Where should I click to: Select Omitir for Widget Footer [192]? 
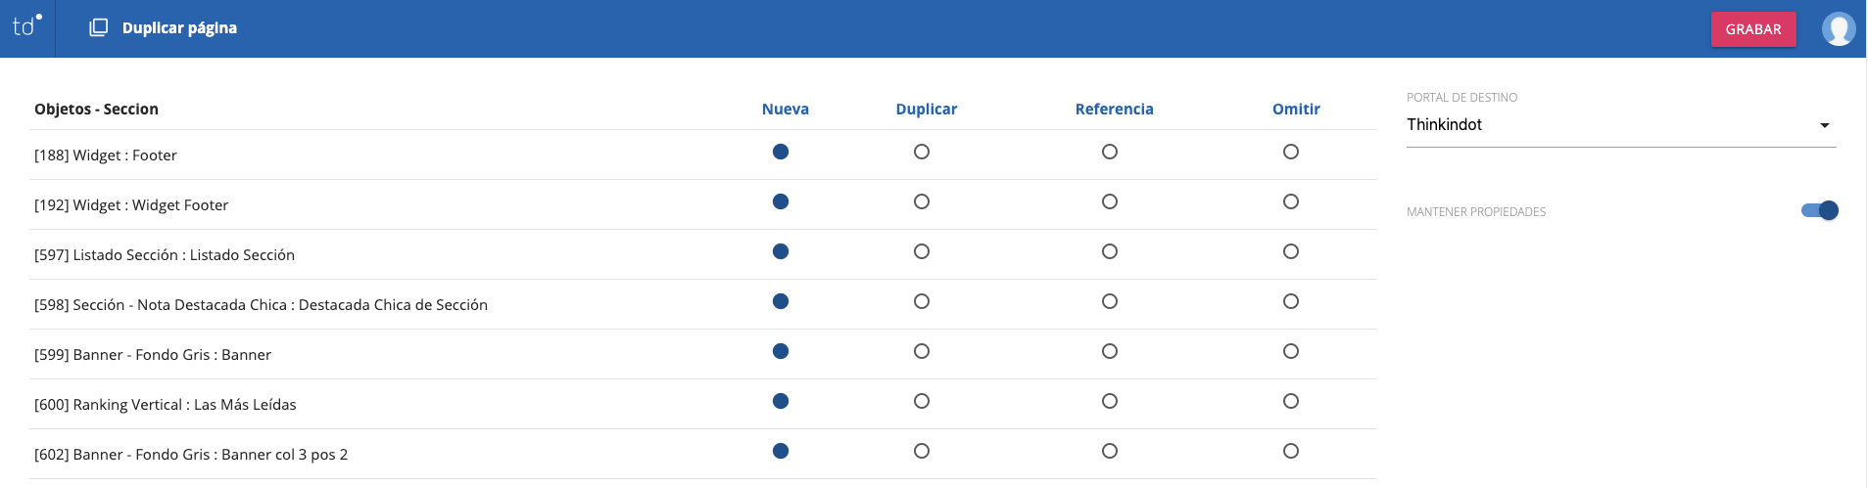pos(1291,201)
